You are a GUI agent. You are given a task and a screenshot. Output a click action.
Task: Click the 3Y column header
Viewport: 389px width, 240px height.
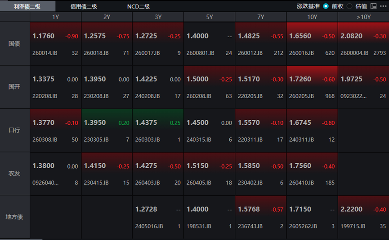point(158,17)
